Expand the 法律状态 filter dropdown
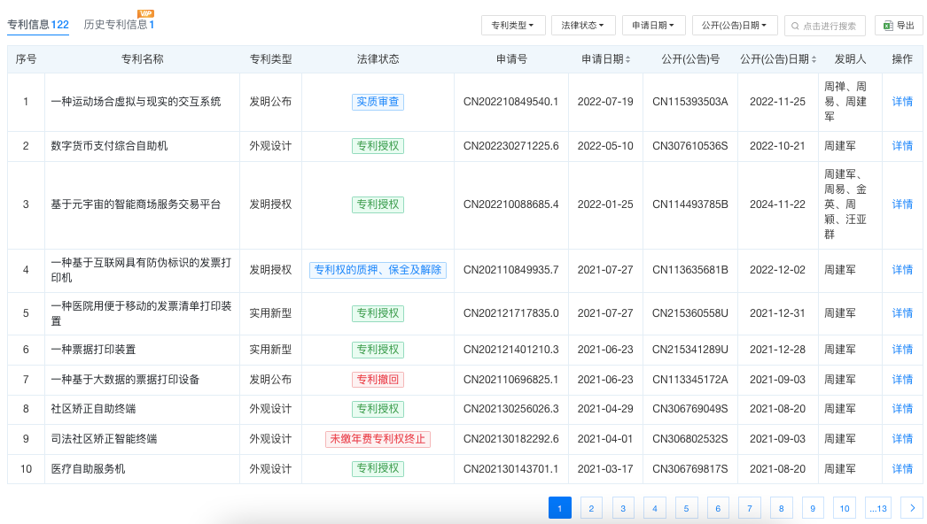 582,26
